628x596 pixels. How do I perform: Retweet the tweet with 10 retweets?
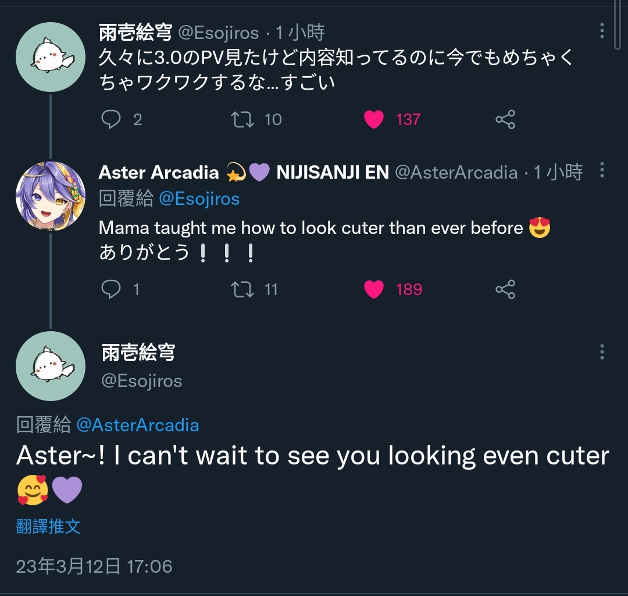242,119
